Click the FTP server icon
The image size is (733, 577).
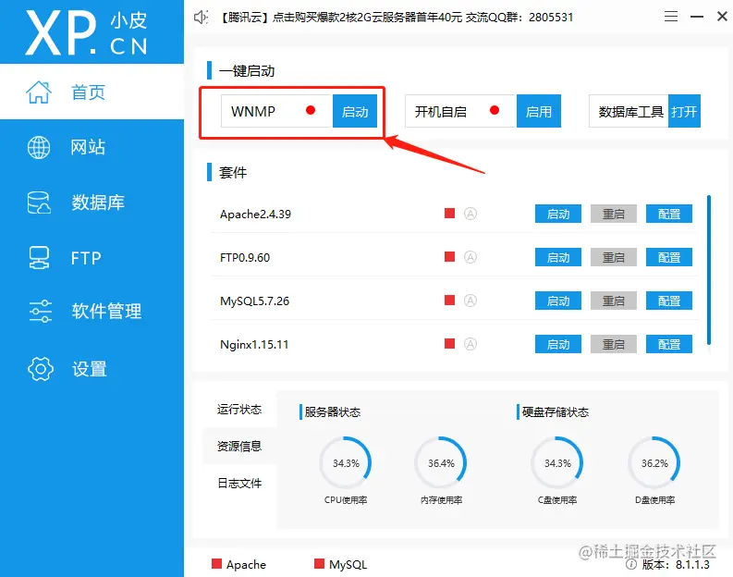39,258
